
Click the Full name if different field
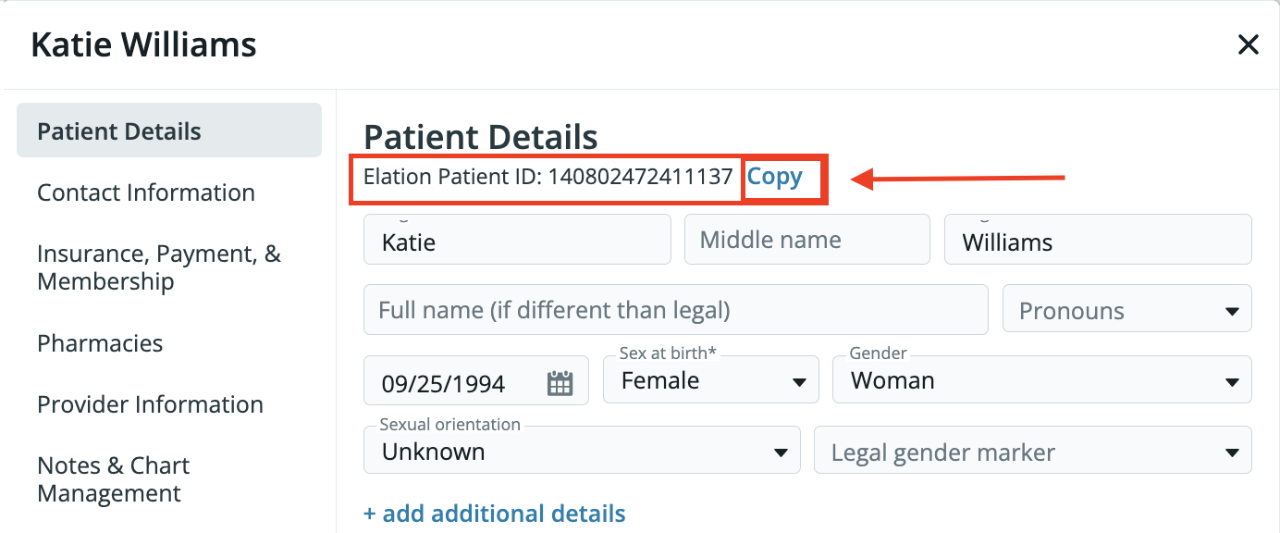[x=675, y=310]
